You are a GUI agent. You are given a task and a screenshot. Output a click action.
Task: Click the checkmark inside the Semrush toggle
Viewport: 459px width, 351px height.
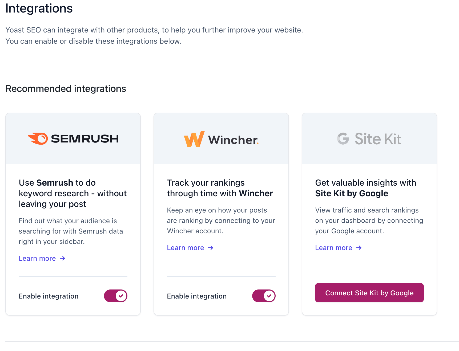(121, 296)
